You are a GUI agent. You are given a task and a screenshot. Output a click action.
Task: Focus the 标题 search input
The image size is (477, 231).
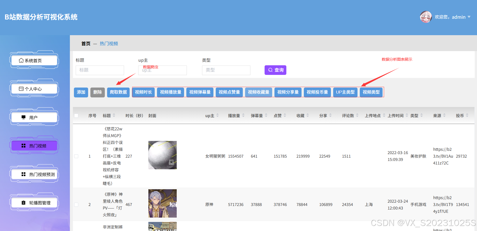(x=100, y=70)
